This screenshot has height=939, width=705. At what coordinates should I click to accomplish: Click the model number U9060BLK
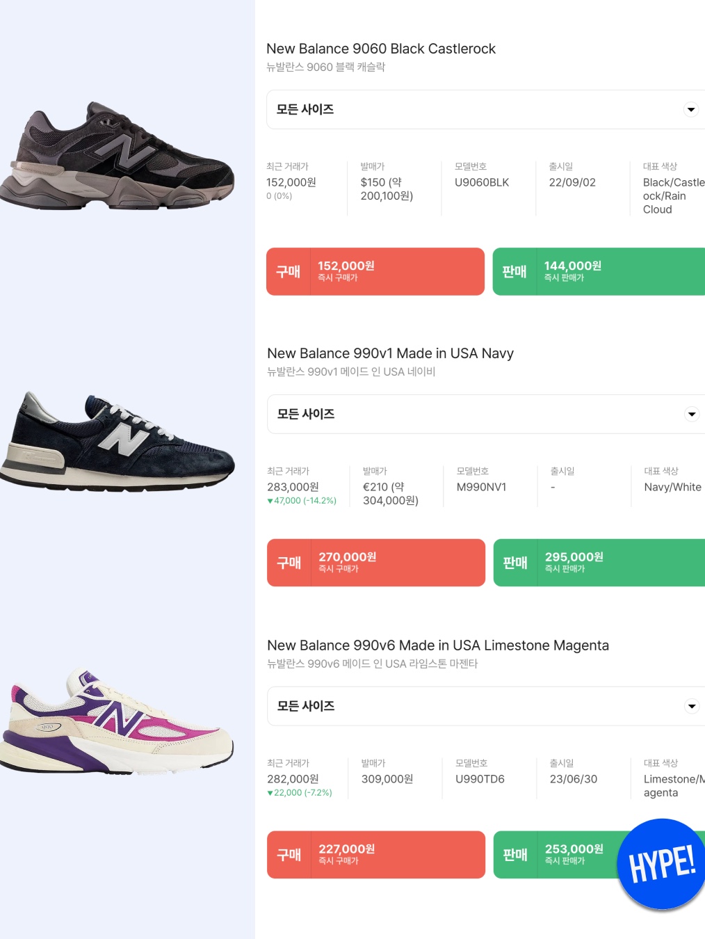pyautogui.click(x=482, y=182)
